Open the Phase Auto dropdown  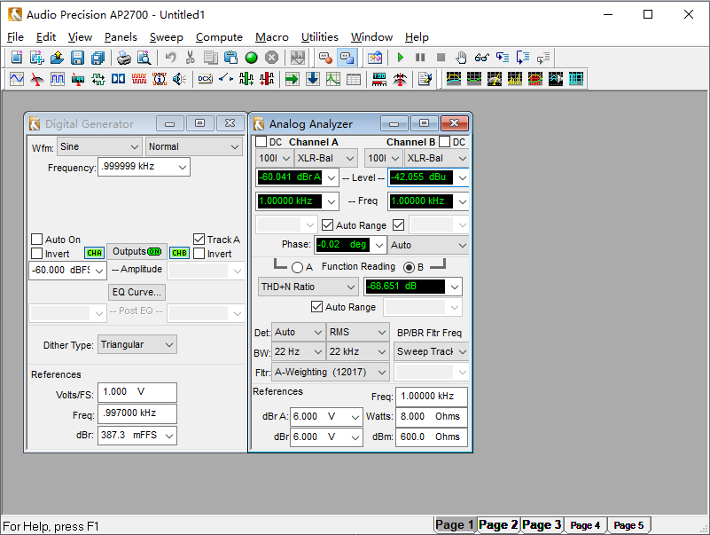428,245
